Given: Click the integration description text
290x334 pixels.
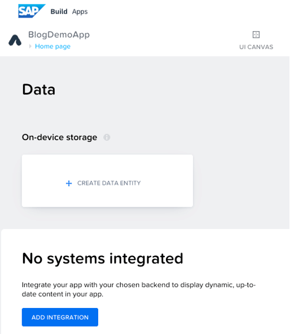Looking at the screenshot, I should coord(139,289).
